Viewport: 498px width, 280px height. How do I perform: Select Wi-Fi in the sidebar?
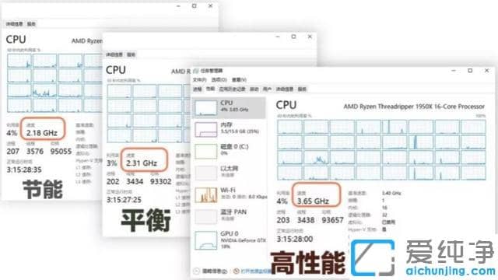point(229,194)
